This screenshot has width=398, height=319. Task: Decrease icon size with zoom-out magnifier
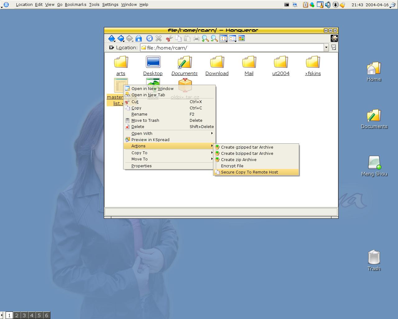pos(214,38)
